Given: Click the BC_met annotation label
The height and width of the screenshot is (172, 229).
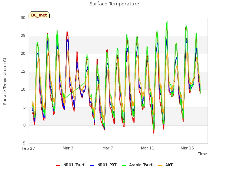Looking at the screenshot, I should click(39, 15).
